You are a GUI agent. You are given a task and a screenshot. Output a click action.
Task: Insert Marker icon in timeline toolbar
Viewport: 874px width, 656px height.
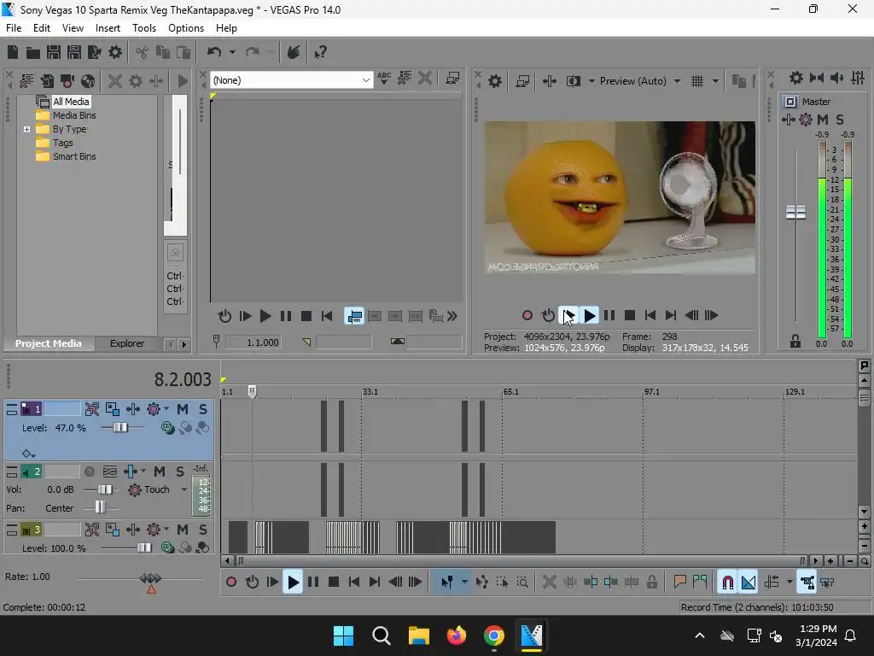679,583
